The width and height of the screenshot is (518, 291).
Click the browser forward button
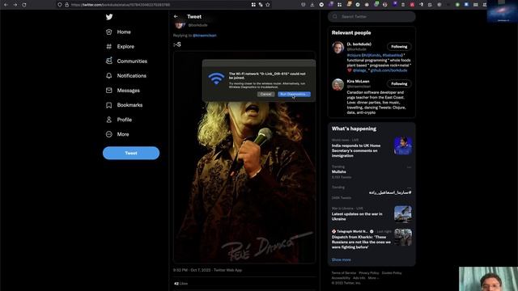coord(15,5)
